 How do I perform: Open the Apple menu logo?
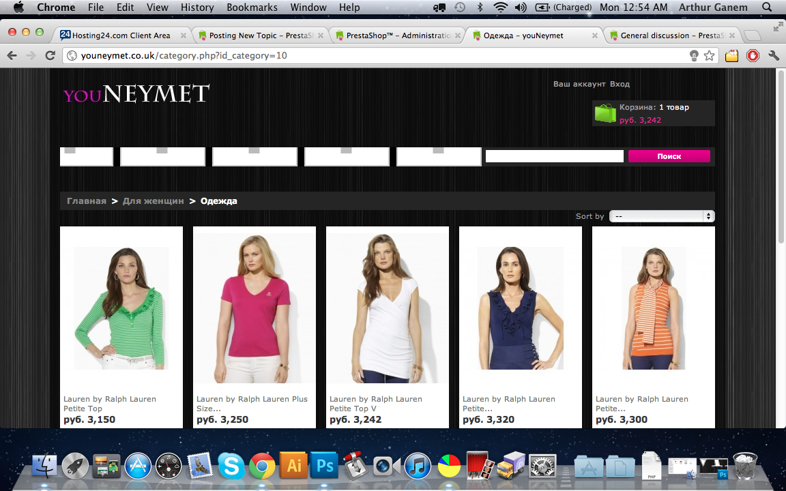point(18,7)
